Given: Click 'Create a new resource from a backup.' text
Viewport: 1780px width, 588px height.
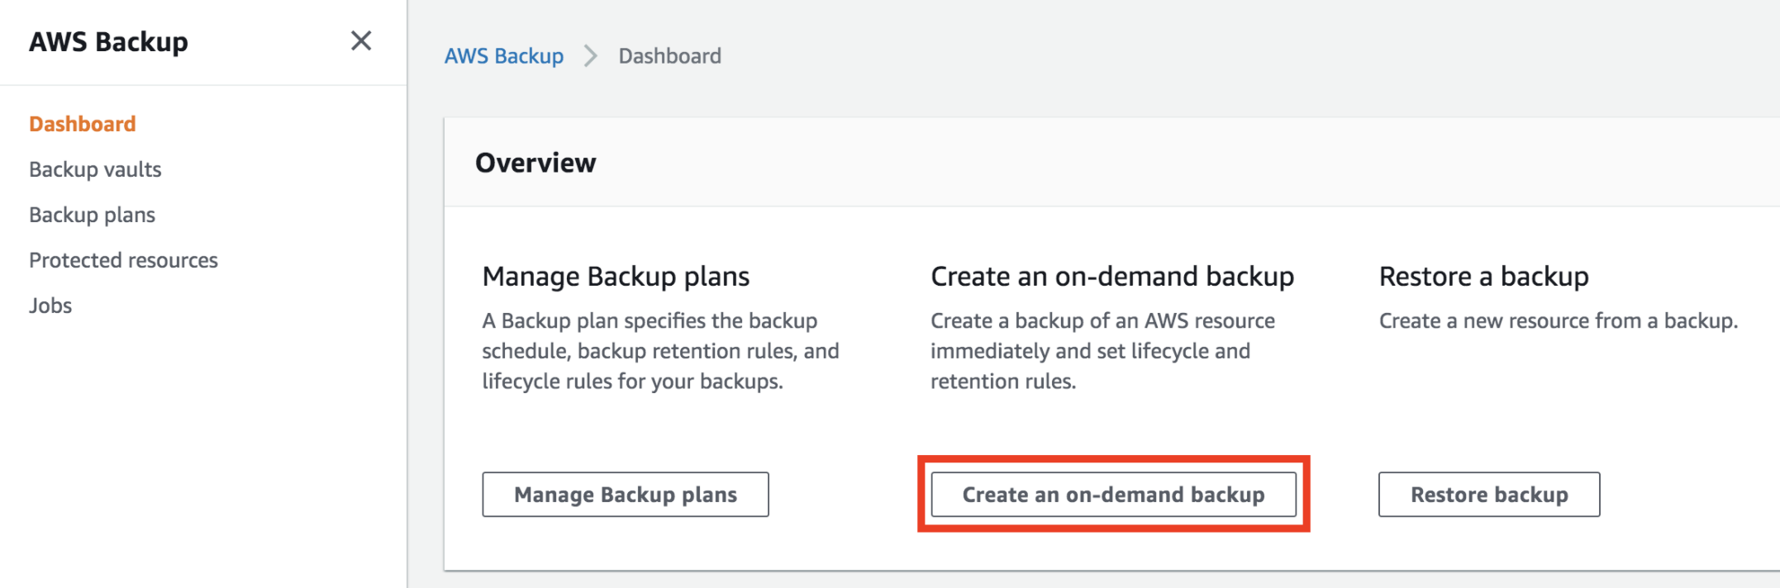Looking at the screenshot, I should tap(1559, 320).
